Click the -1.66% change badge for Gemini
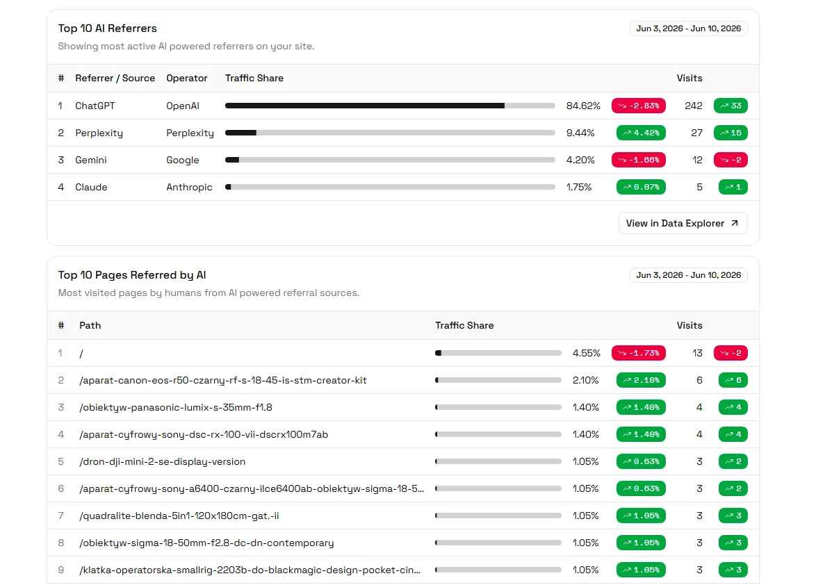The height and width of the screenshot is (585, 825). (x=638, y=160)
